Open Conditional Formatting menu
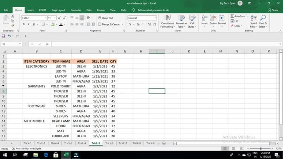This screenshot has height=159, width=283. [x=168, y=22]
